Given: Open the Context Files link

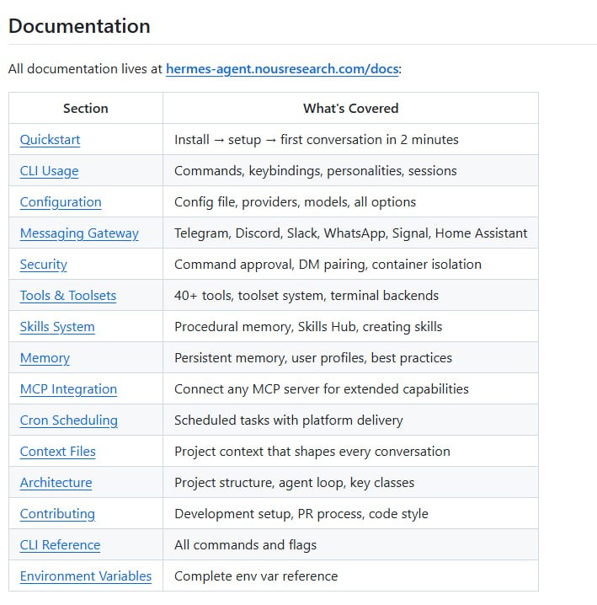Looking at the screenshot, I should pos(57,452).
